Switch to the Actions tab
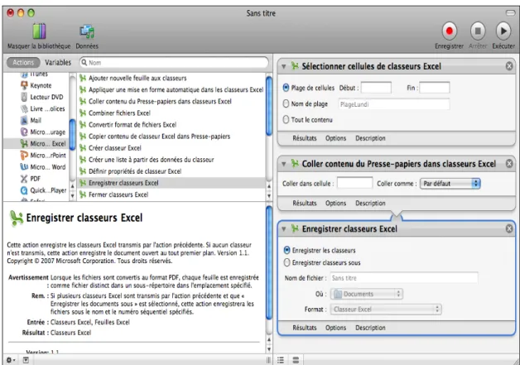The height and width of the screenshot is (365, 520). 23,62
